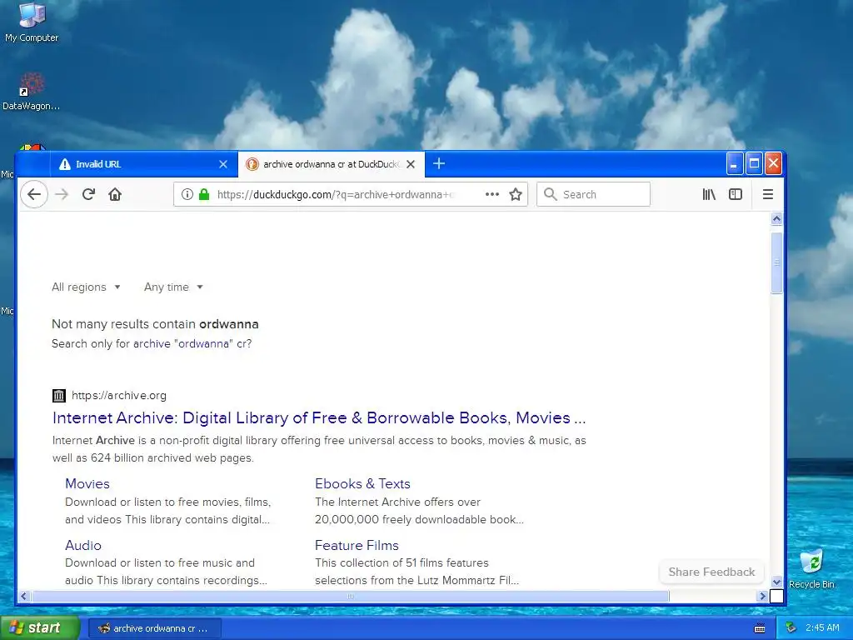
Task: Minimize the browser window
Action: (x=735, y=163)
